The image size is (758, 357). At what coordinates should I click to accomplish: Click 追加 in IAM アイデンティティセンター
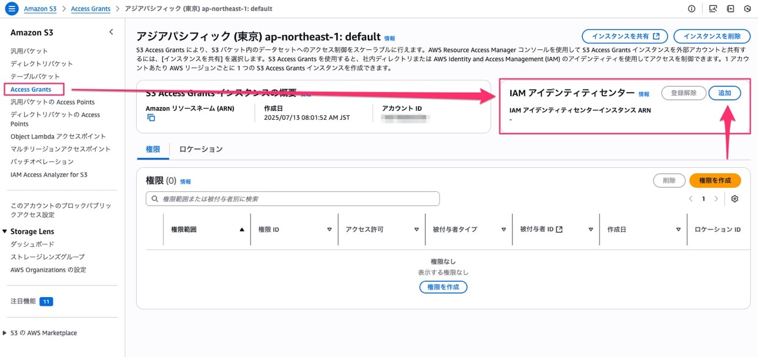click(x=725, y=93)
